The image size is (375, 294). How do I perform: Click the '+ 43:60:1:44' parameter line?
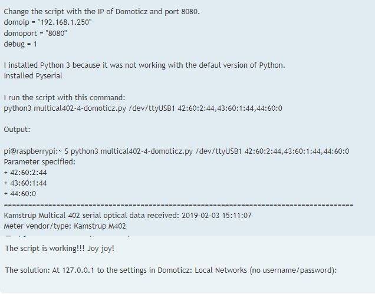(x=25, y=183)
